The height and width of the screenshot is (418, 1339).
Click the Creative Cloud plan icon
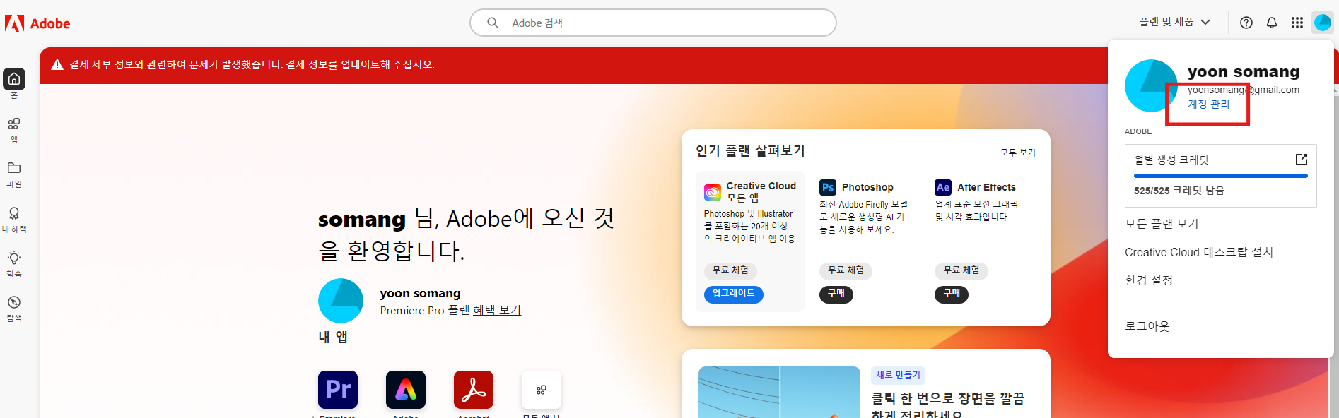[713, 192]
